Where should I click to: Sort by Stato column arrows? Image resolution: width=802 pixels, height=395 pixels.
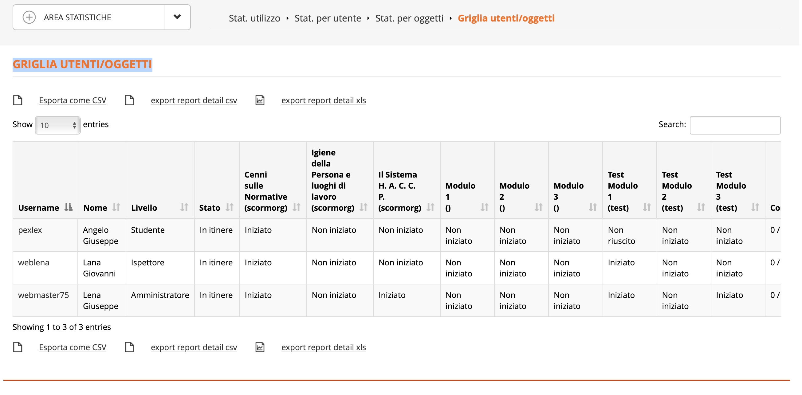pos(229,207)
